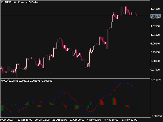This screenshot has height=122, width=163.
Task: Click the current price label 1.03247
Action: pos(156,16)
